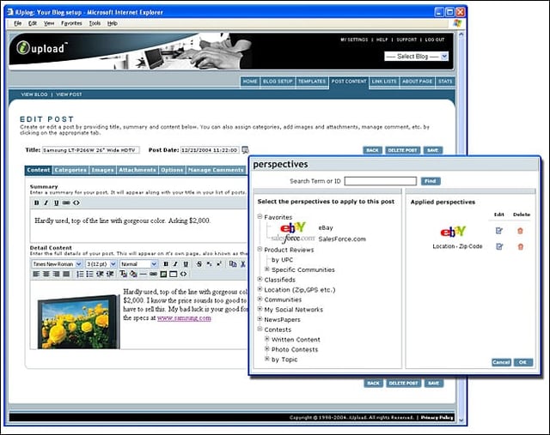This screenshot has height=435, width=550.
Task: Toggle HTML source view in Detail toolbar
Action: tap(183, 274)
